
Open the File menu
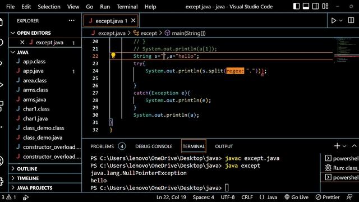pos(10,7)
